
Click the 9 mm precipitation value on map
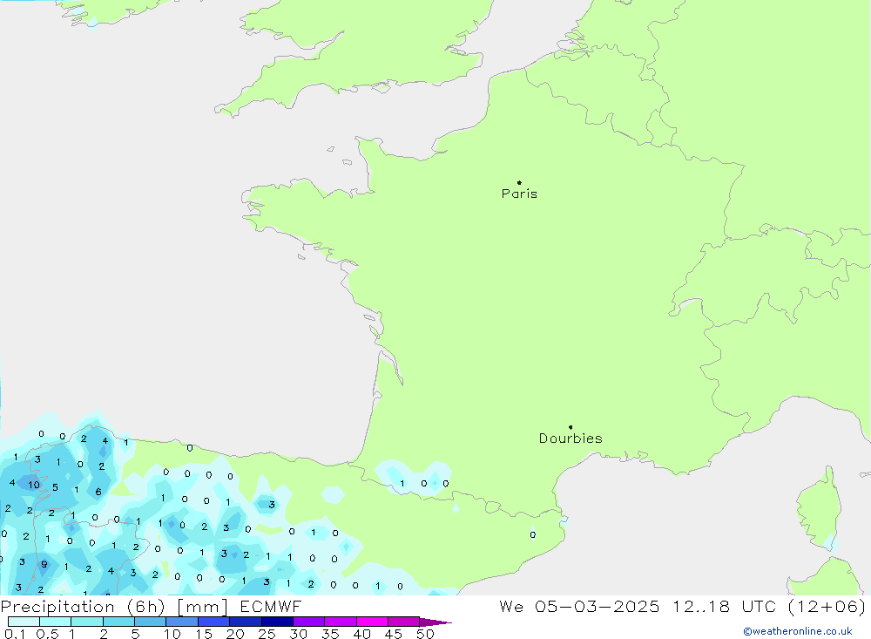[44, 564]
